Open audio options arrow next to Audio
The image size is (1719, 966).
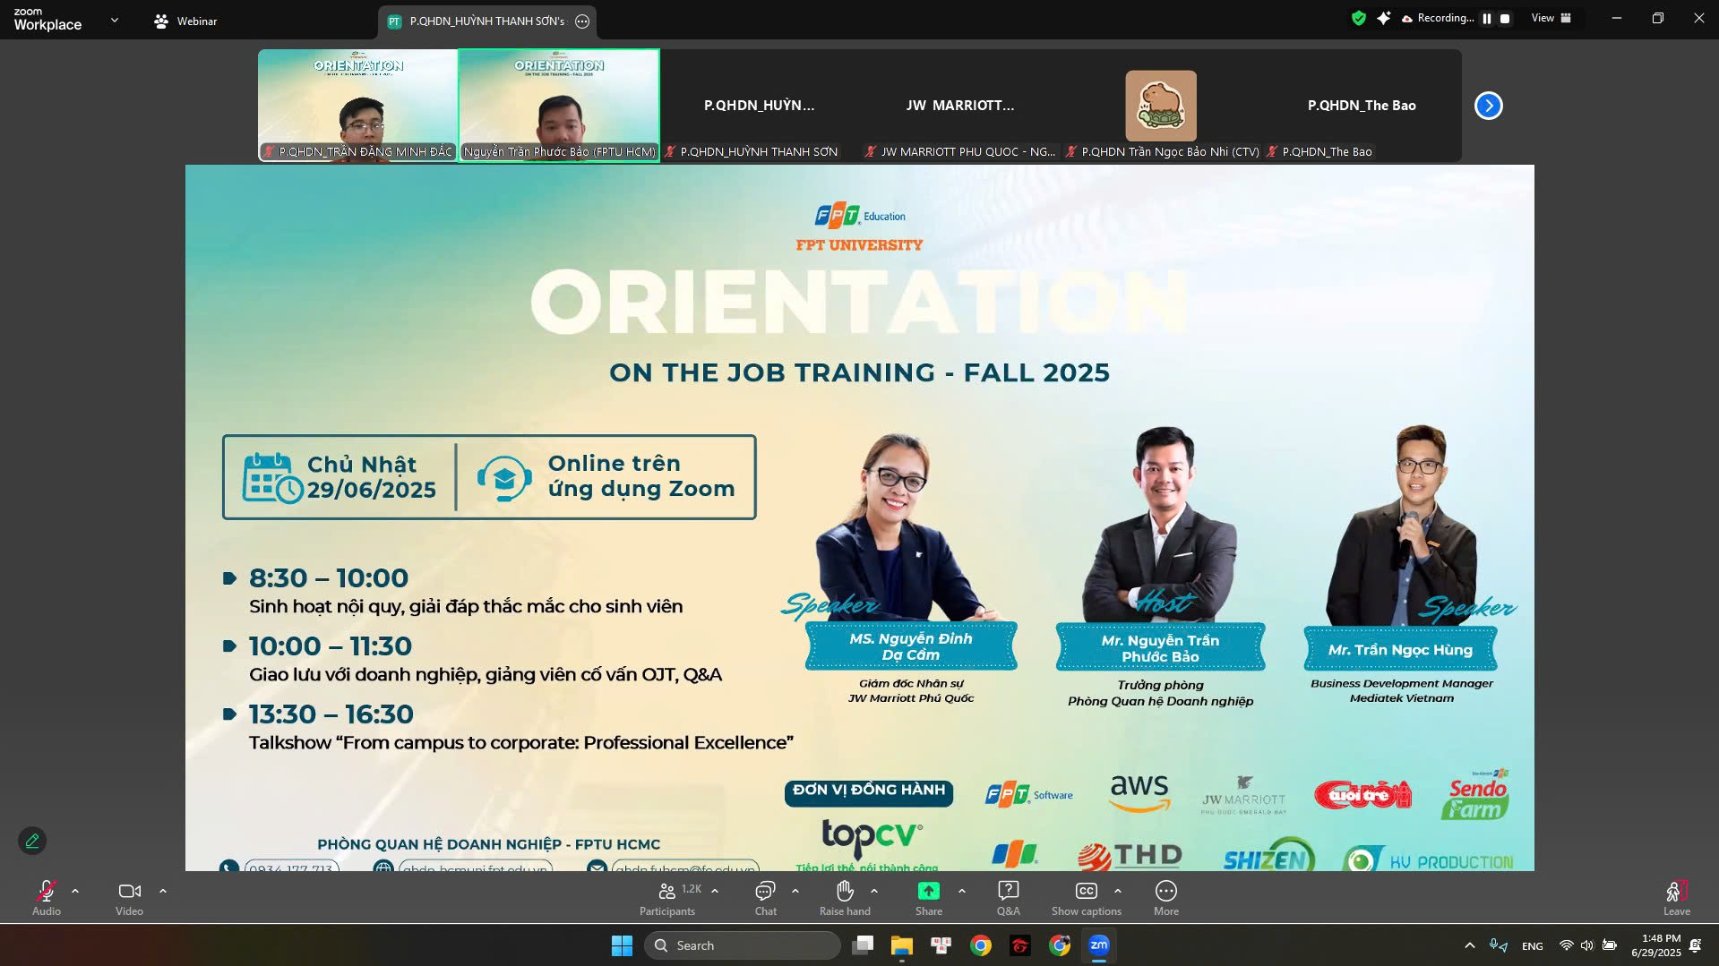[x=75, y=891]
